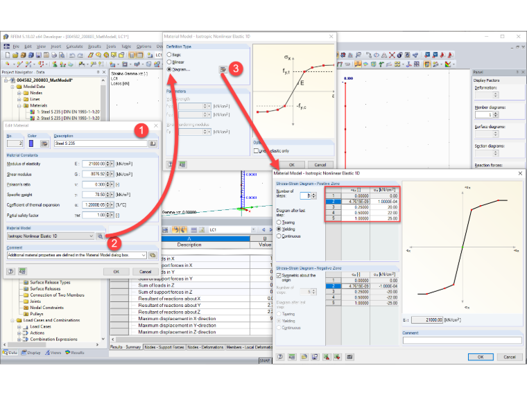527x395 pixels.
Task: Click the edit diagram icon next to Diagram option
Action: point(223,69)
